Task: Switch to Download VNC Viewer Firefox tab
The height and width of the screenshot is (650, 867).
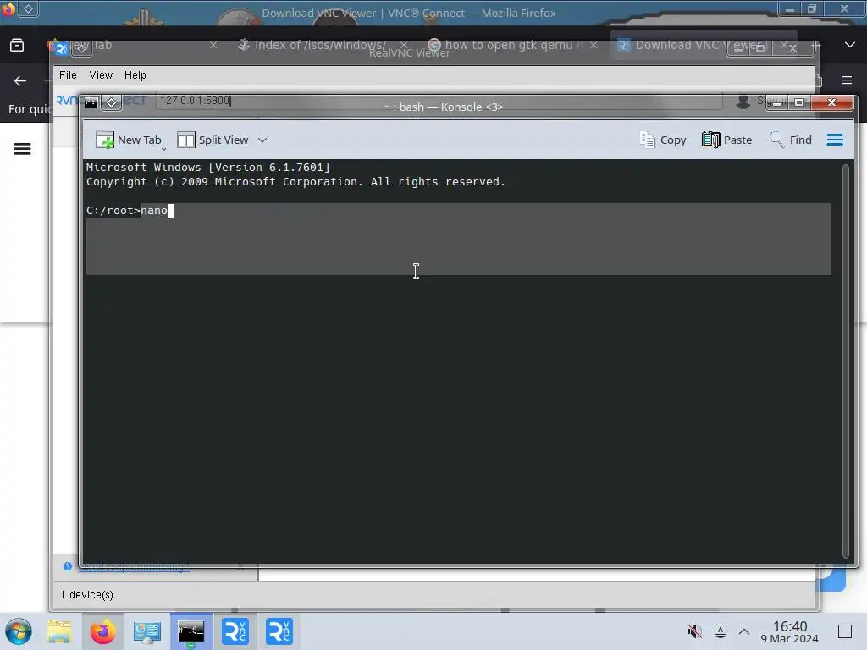Action: (x=697, y=46)
